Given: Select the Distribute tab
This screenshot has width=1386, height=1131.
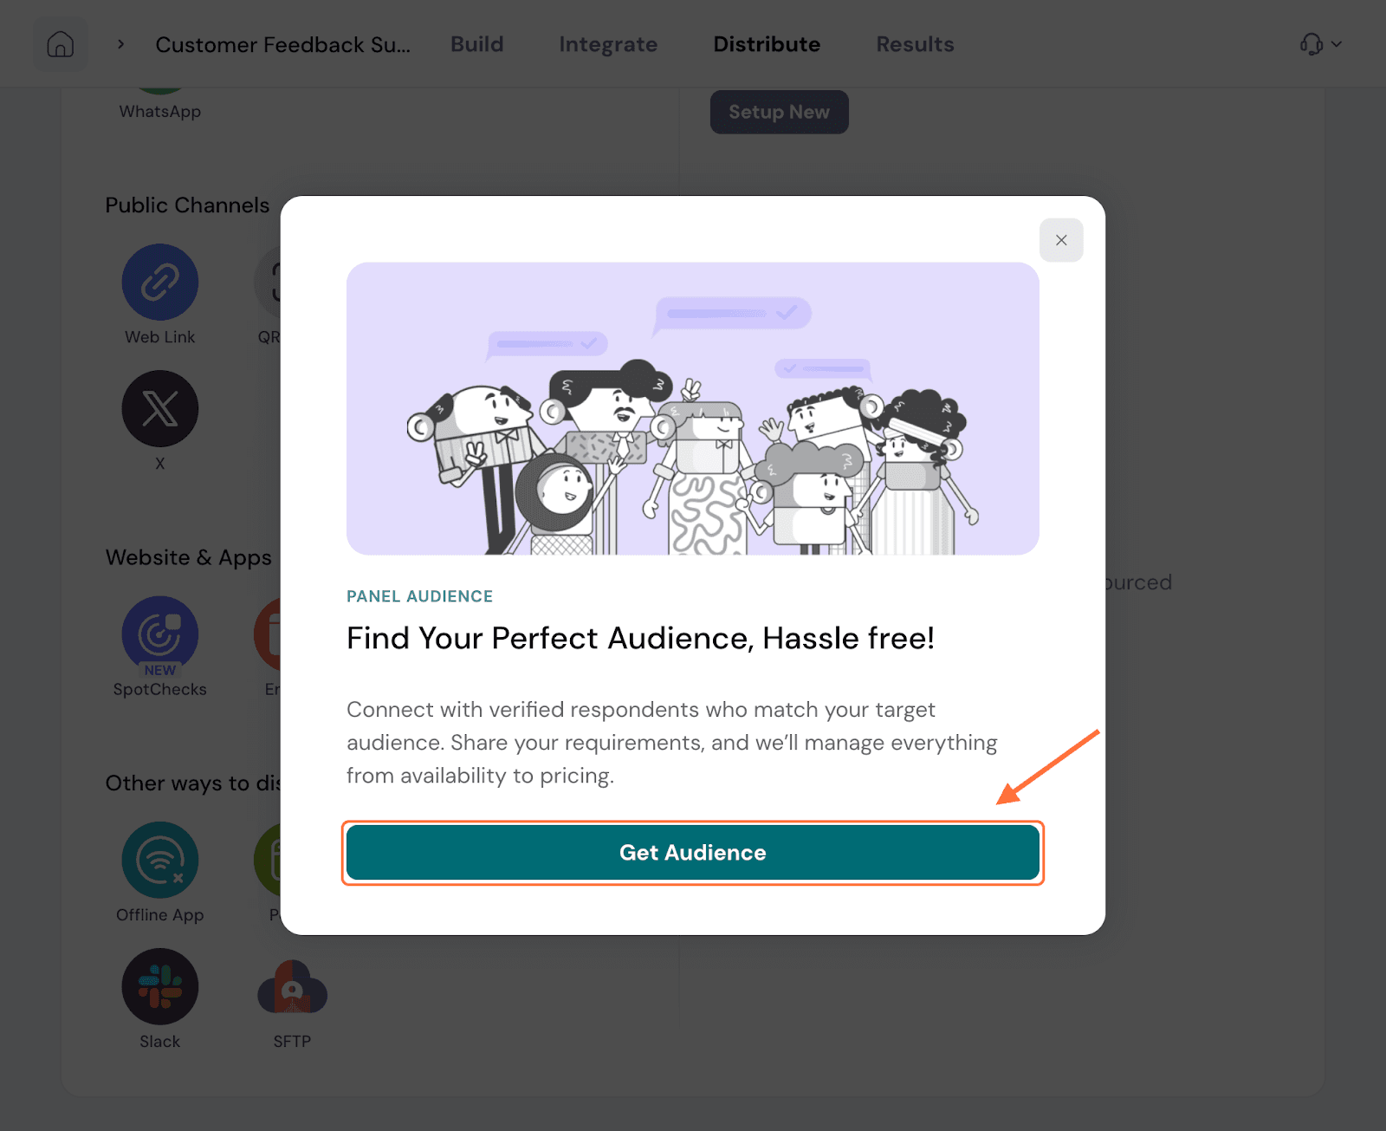Looking at the screenshot, I should pos(767,44).
